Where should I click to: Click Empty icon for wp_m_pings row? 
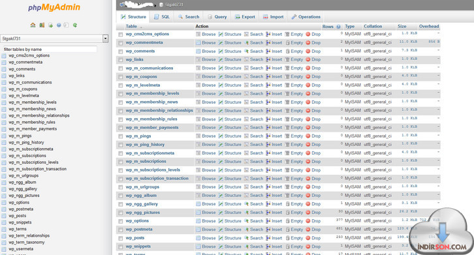(x=287, y=136)
